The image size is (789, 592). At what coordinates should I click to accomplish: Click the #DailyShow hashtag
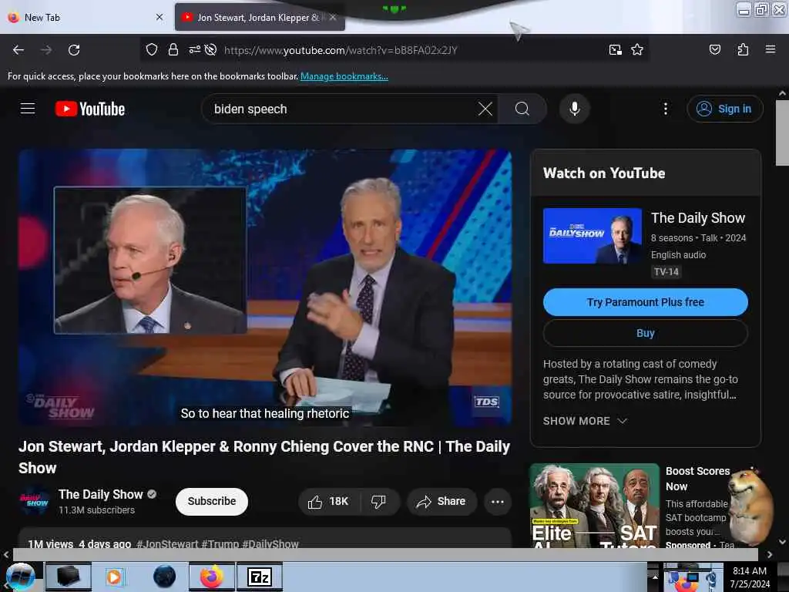(x=270, y=543)
